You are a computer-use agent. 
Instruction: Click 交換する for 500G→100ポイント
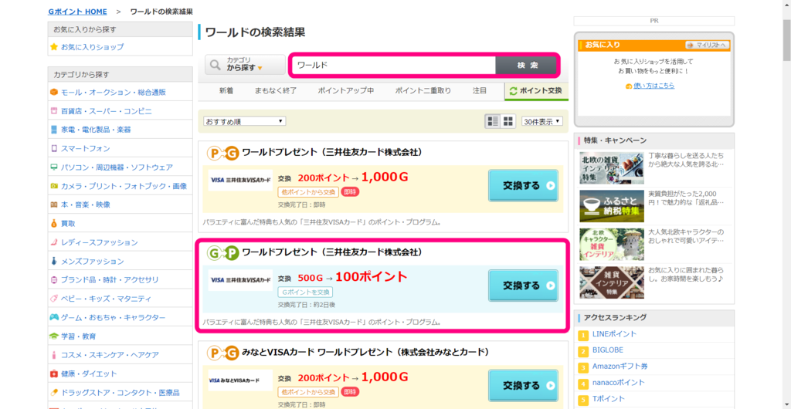523,286
